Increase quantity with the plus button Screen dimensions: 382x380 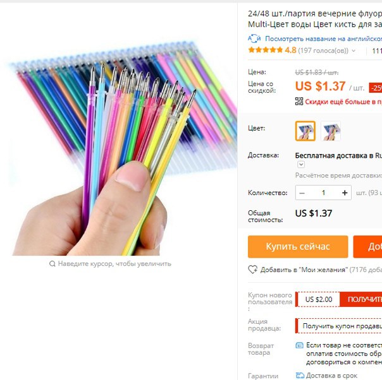345,193
